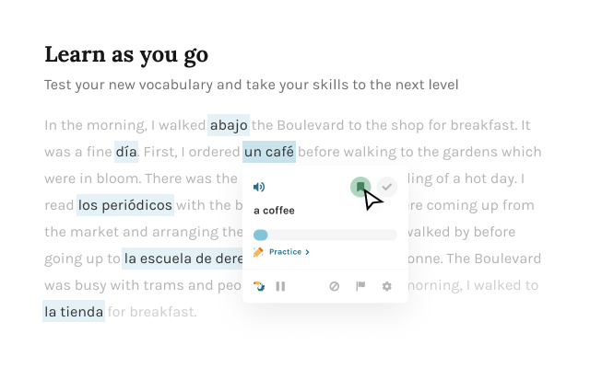The image size is (590, 368).
Task: Click the word progress bar
Action: pos(324,235)
